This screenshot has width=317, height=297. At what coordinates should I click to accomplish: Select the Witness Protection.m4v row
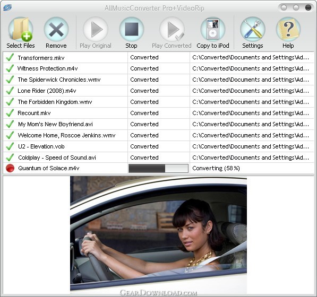(158, 68)
